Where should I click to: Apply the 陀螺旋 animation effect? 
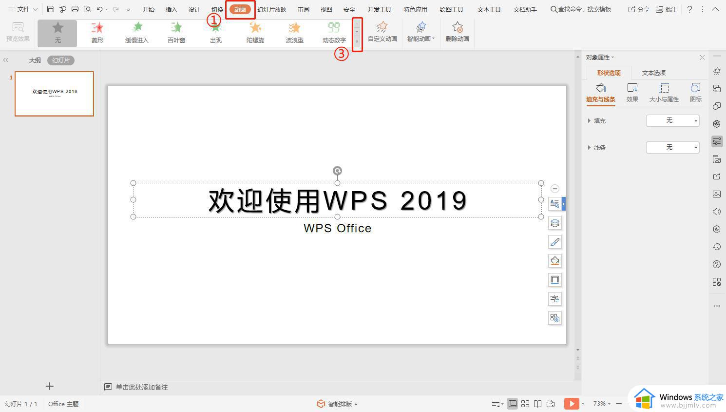click(255, 33)
